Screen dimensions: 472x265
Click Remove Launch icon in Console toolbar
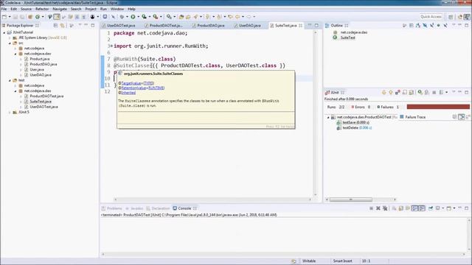pyautogui.click(x=378, y=208)
